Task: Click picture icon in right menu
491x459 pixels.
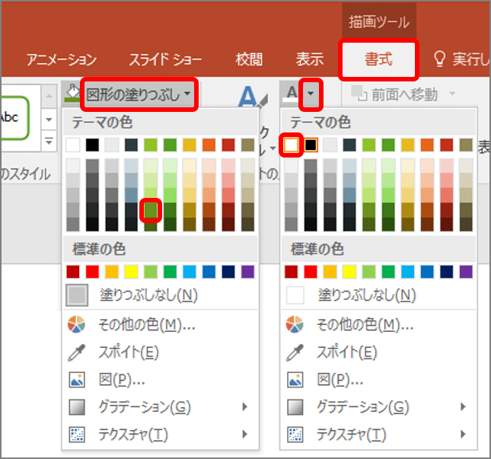Action: [x=295, y=380]
